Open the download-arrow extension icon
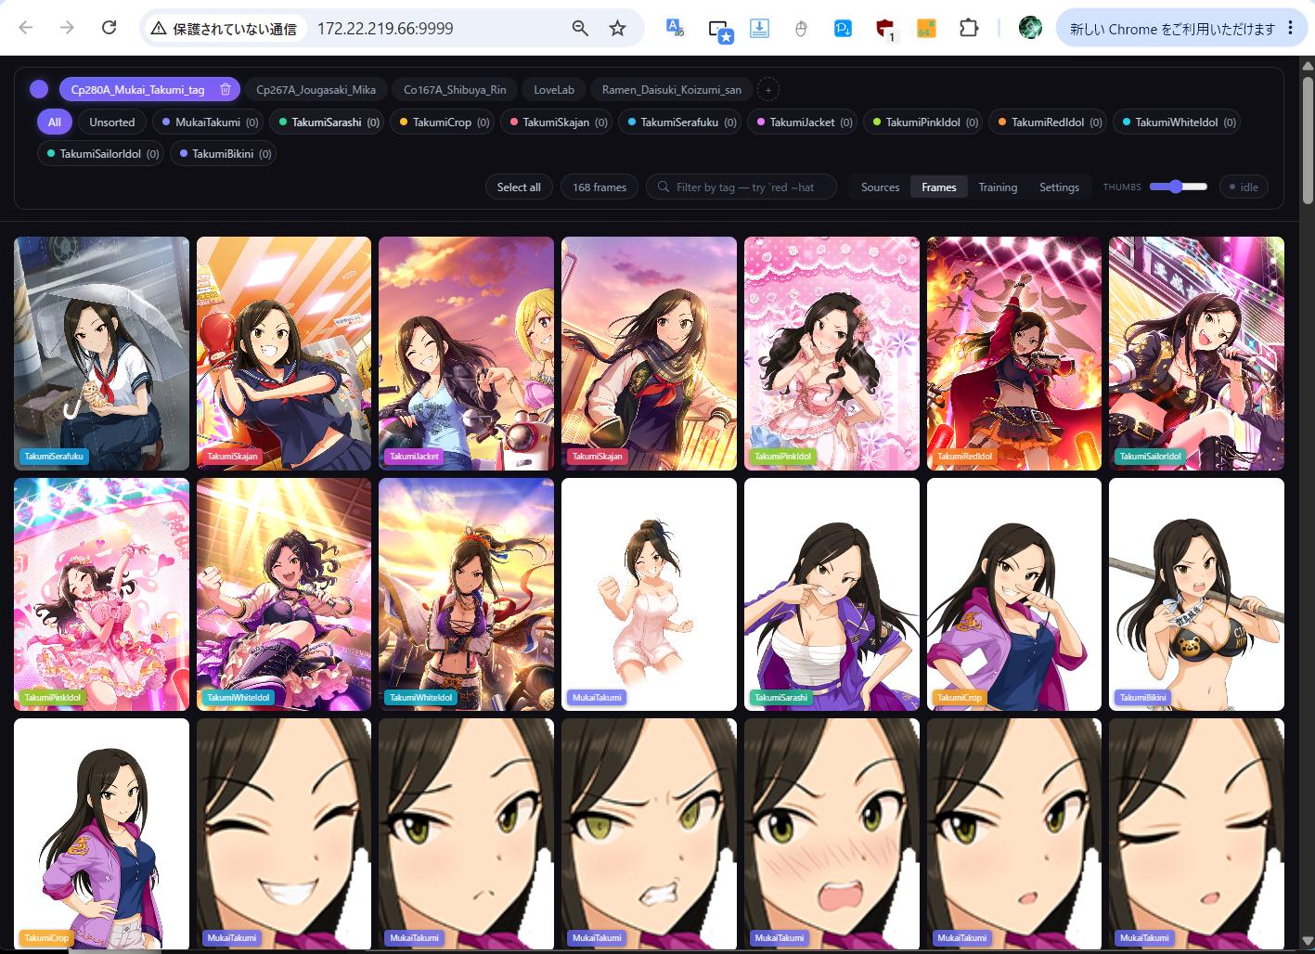The height and width of the screenshot is (954, 1315). [x=759, y=29]
